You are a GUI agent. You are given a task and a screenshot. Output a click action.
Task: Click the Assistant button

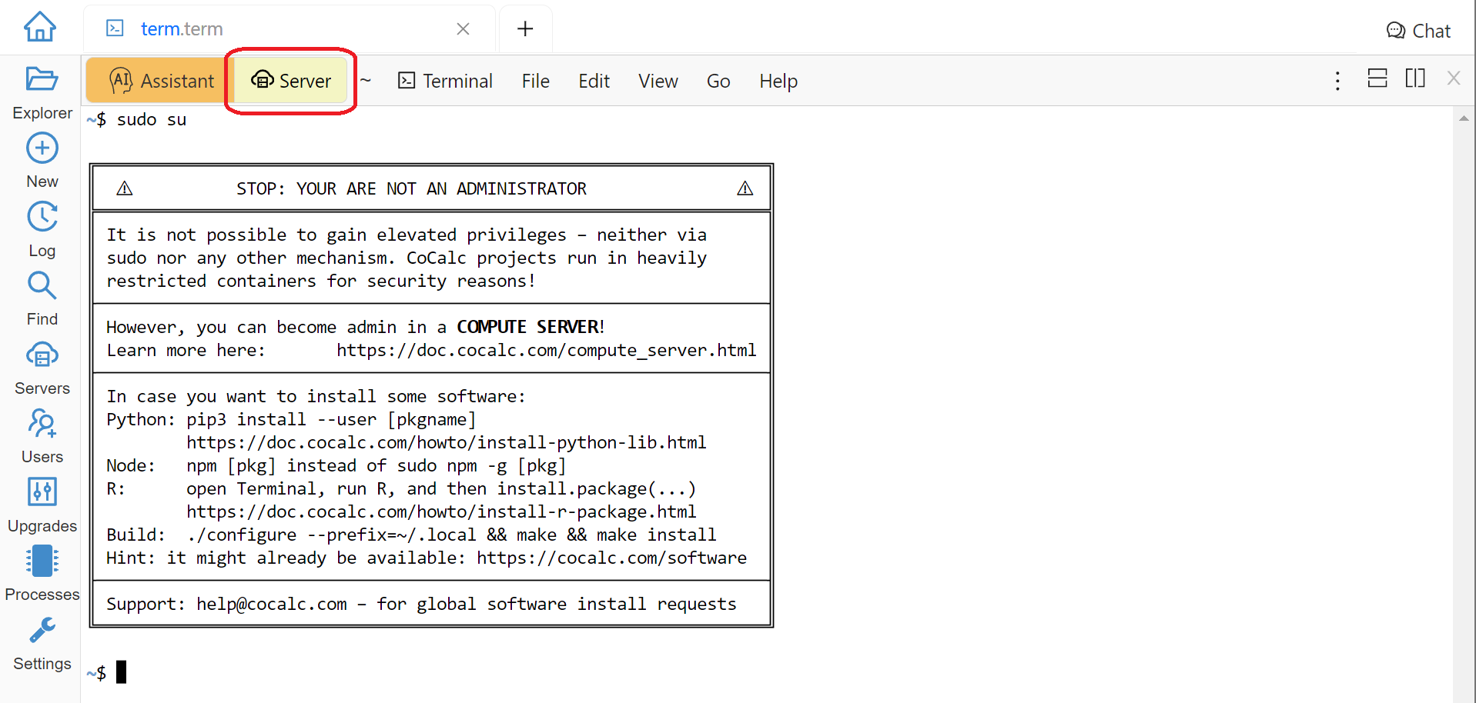point(162,81)
